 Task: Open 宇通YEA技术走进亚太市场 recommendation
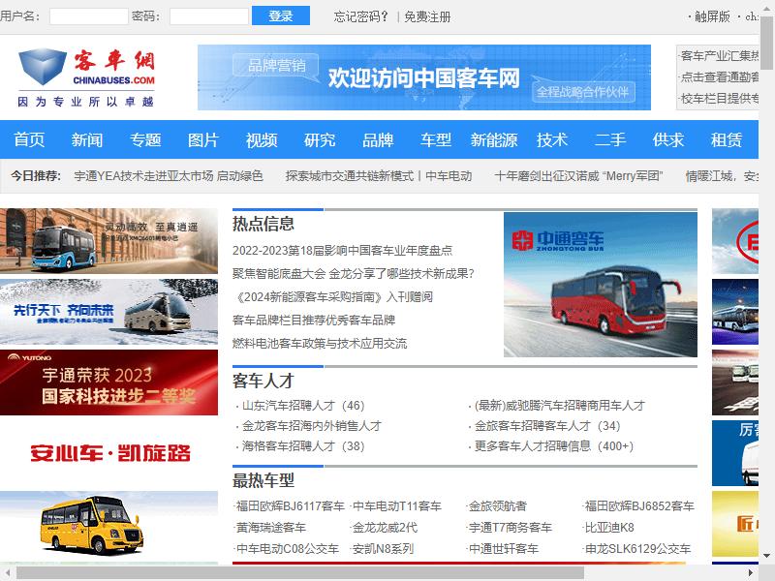point(169,176)
